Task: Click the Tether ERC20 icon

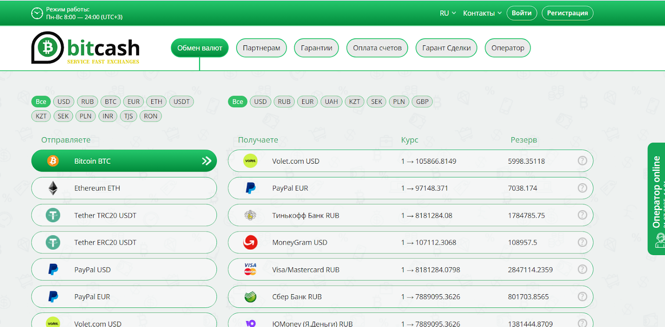Action: pos(53,242)
